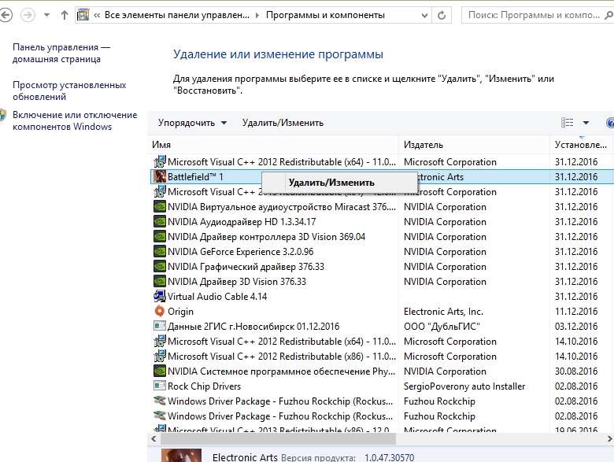Image resolution: width=614 pixels, height=462 pixels.
Task: Click install date 03.12.2016
Action: (x=576, y=327)
